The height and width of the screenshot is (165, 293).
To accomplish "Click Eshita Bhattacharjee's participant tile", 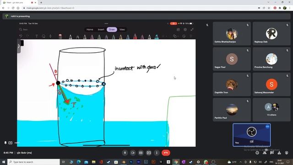I will pyautogui.click(x=232, y=33).
